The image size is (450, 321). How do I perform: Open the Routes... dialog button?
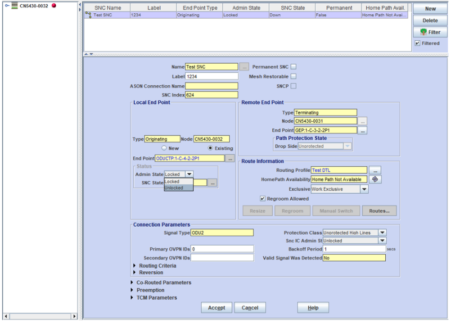pyautogui.click(x=379, y=211)
